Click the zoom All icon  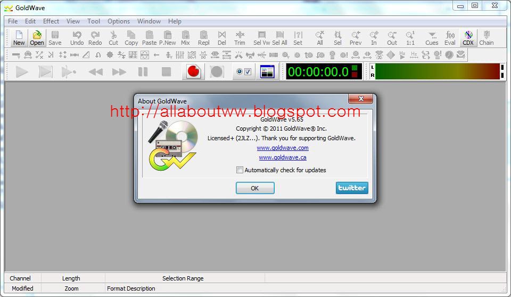[x=320, y=38]
